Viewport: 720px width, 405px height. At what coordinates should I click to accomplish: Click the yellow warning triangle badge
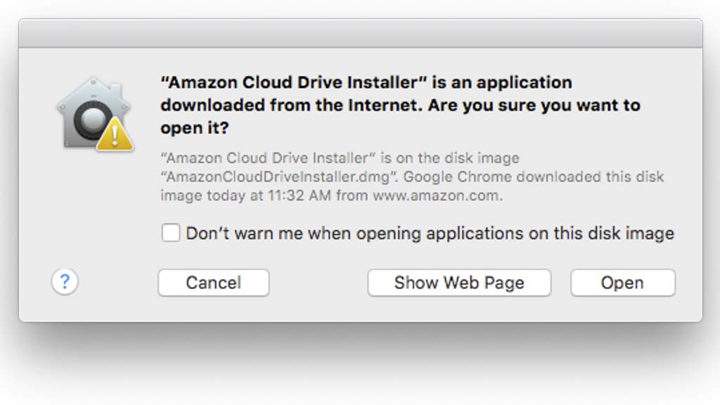click(115, 134)
